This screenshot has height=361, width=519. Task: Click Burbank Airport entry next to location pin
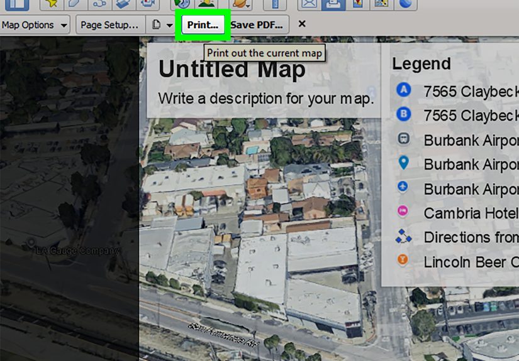(x=471, y=164)
